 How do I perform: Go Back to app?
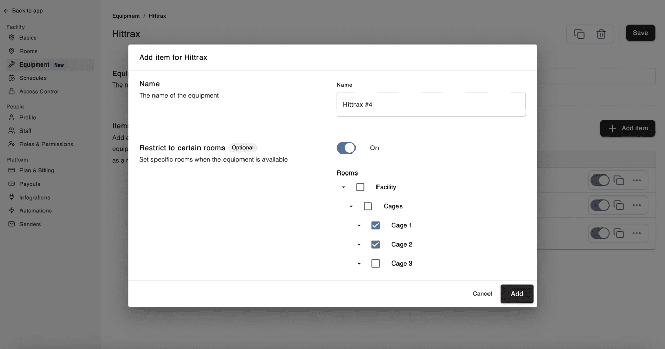point(24,11)
